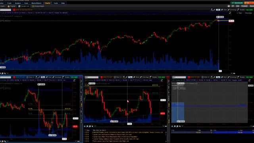Open headline 'Fed's Lacker Says Fed Taper Decision'
The image size is (254, 143).
click(110, 141)
